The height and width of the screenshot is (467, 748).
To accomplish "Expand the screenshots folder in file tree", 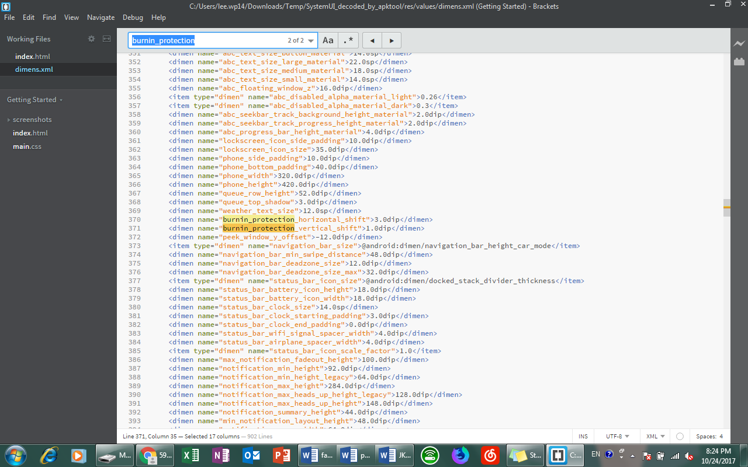I will pyautogui.click(x=32, y=120).
